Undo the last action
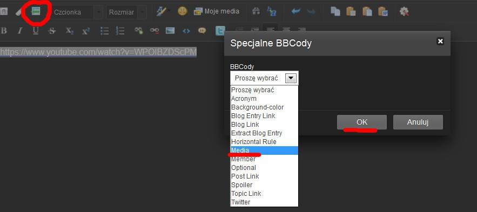The height and width of the screenshot is (212, 477). click(295, 11)
